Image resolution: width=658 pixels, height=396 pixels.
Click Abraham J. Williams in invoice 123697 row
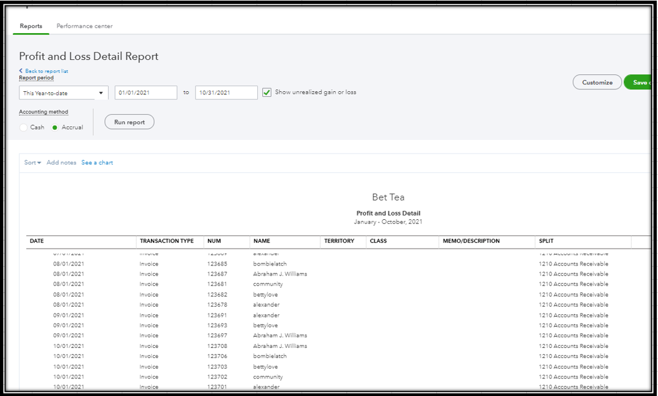coord(280,335)
